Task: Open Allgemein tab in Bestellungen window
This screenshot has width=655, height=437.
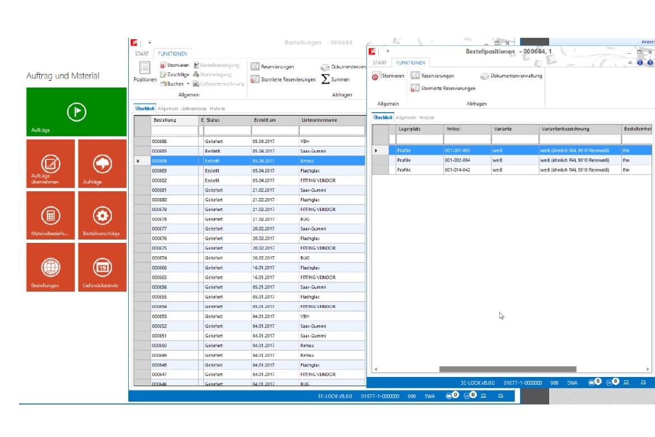Action: (x=168, y=108)
